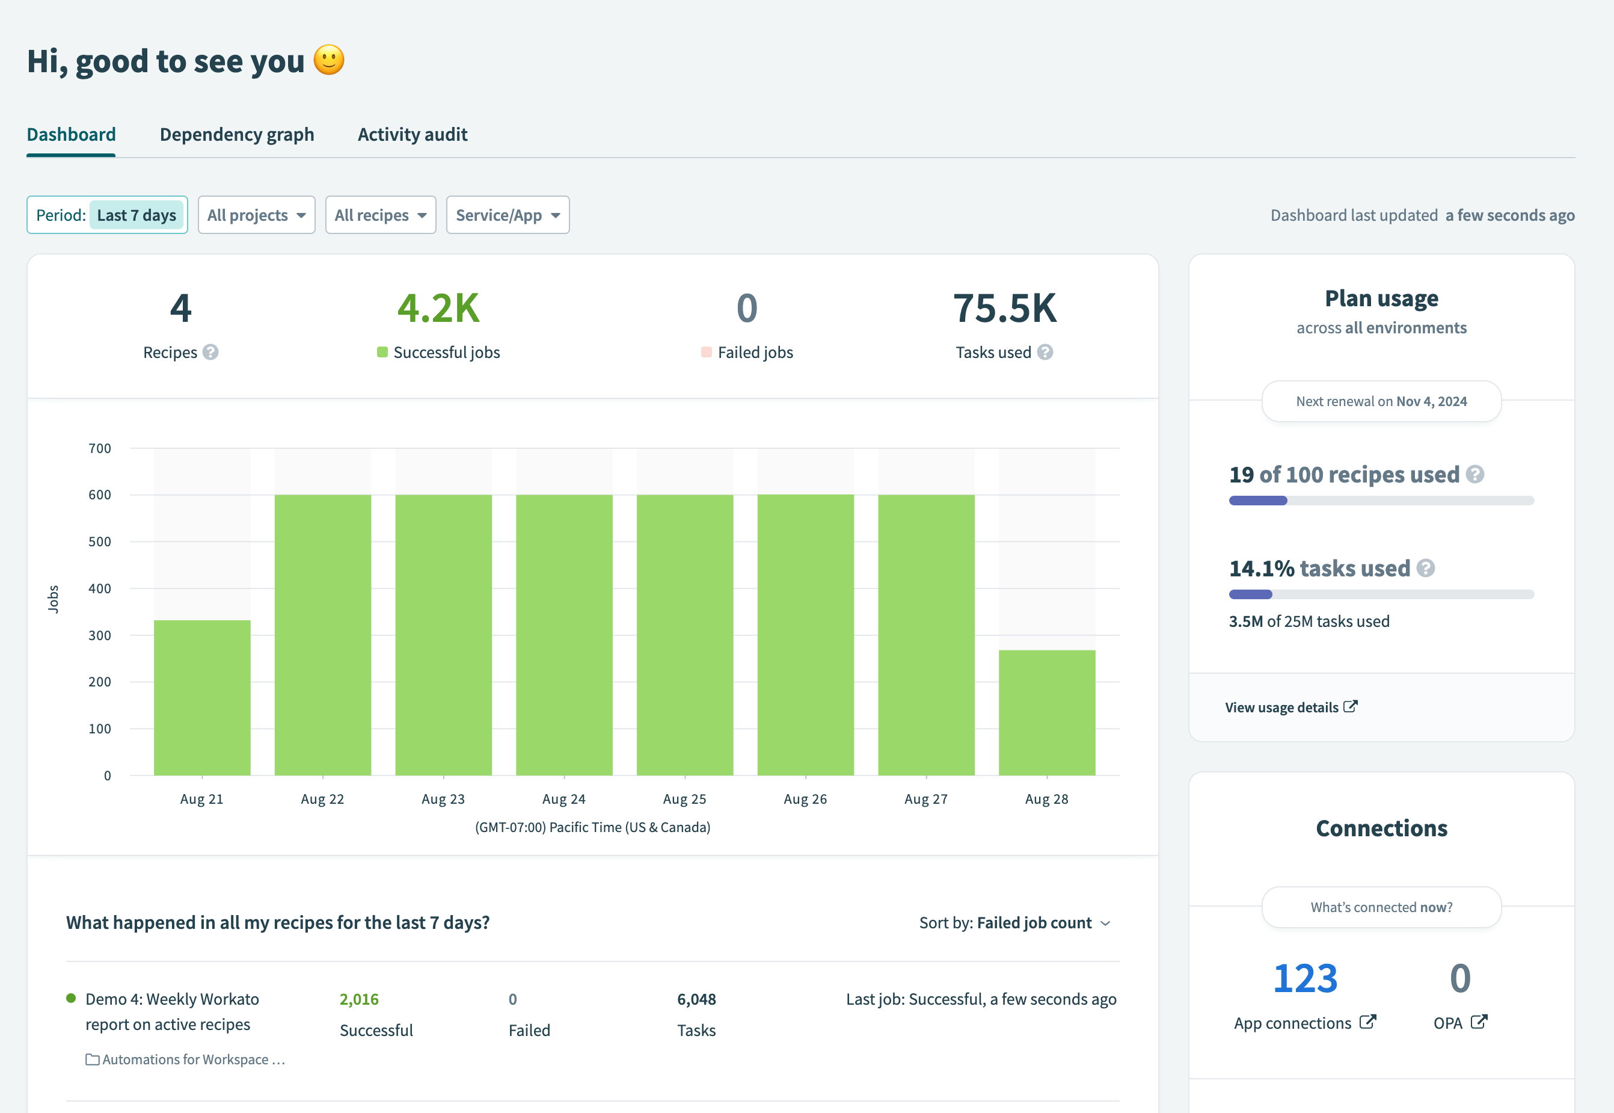Open the Service/App dropdown
This screenshot has height=1113, width=1614.
(x=508, y=215)
